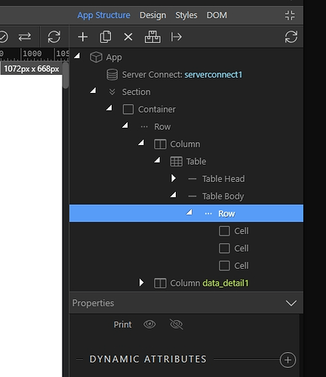Screen dimensions: 326x377
Task: Click the collapse panel icon at top right
Action: click(x=290, y=15)
